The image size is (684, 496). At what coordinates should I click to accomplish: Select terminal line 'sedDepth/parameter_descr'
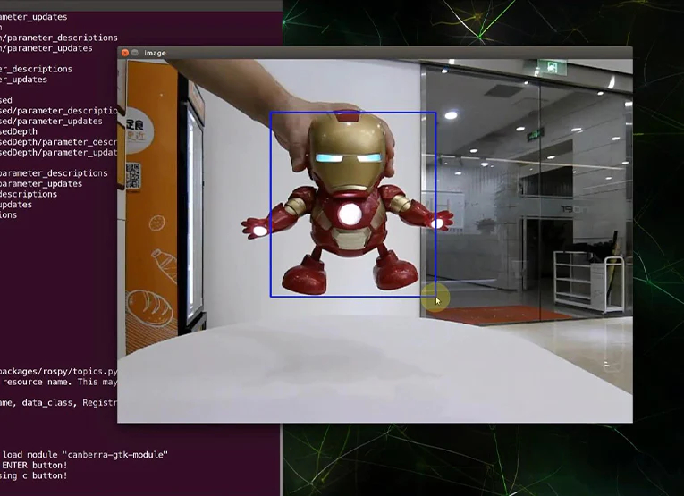click(x=58, y=142)
